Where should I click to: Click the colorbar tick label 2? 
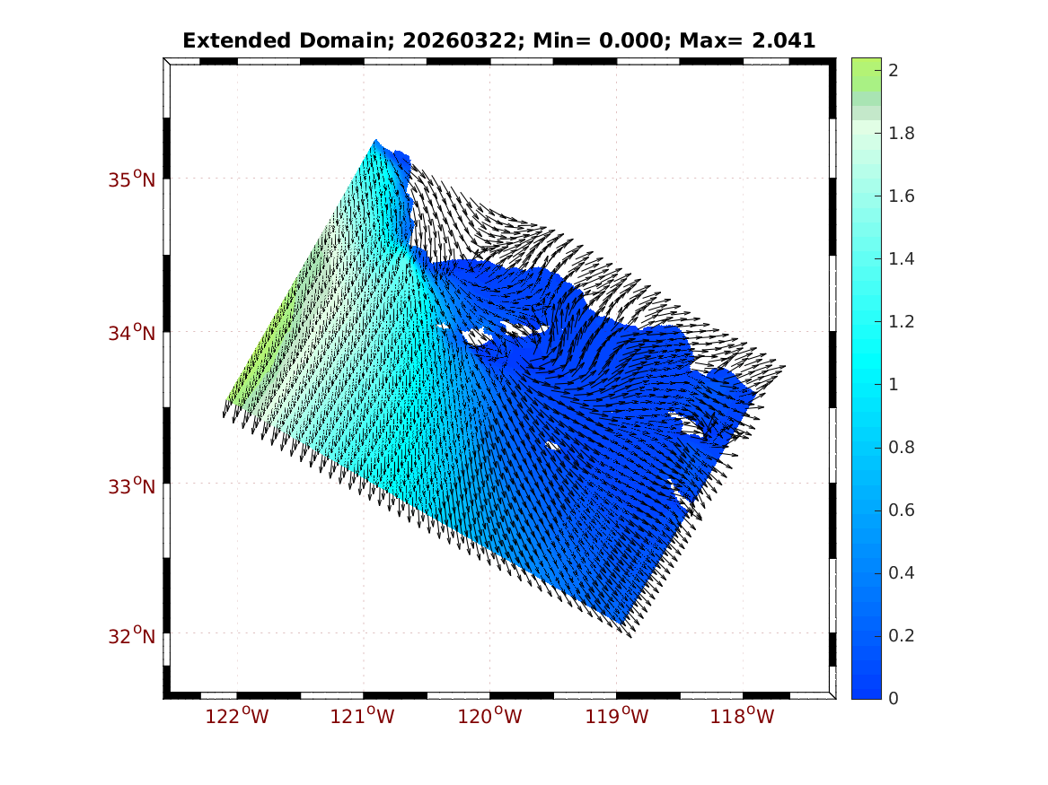click(894, 71)
